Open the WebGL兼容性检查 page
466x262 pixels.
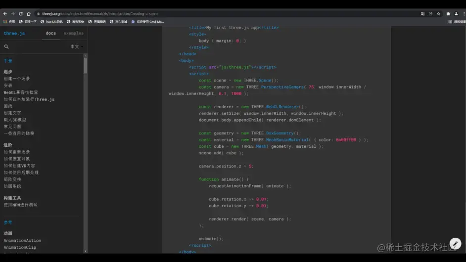coord(21,92)
